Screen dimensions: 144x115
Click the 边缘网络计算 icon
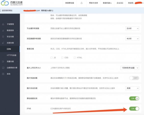(x=3, y=68)
